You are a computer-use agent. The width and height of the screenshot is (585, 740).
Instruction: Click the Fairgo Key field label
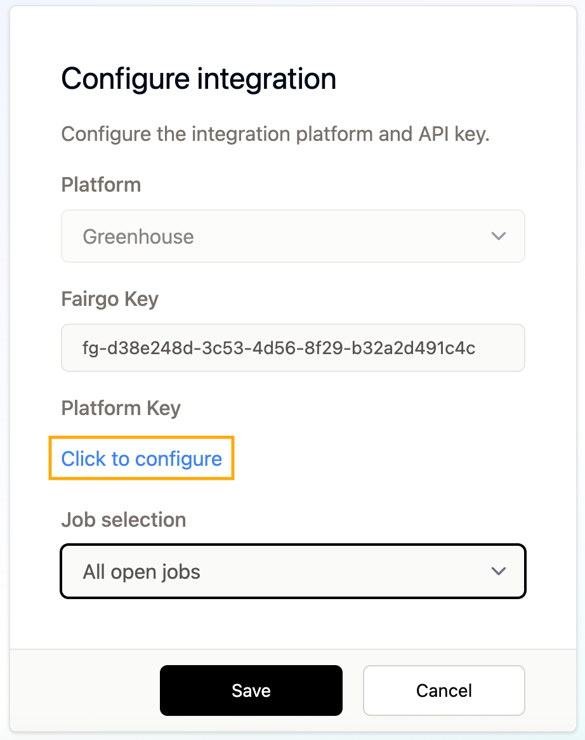coord(110,299)
